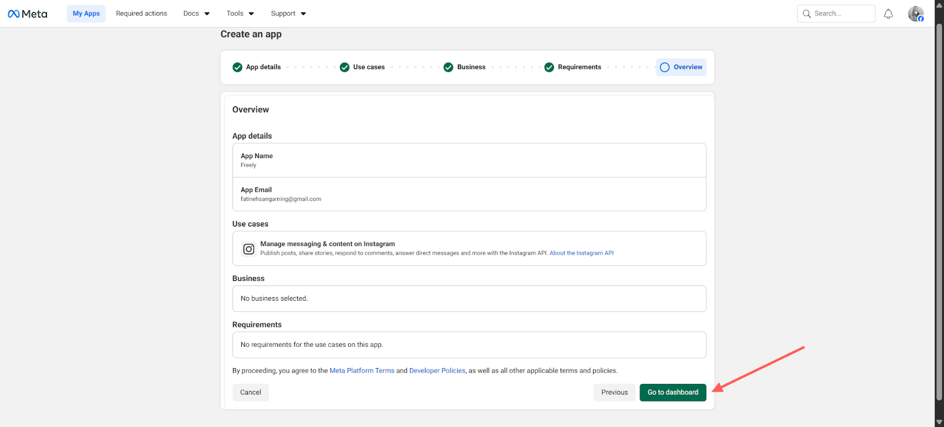The image size is (944, 427).
Task: Open the My Apps tab
Action: (86, 14)
